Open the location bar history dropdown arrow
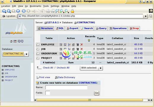Screen dimensions: 154x107 pyautogui.click(x=146, y=16)
